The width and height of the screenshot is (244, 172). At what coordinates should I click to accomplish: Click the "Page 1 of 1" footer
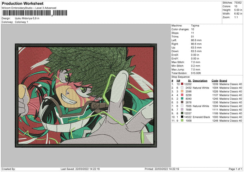pos(235,169)
